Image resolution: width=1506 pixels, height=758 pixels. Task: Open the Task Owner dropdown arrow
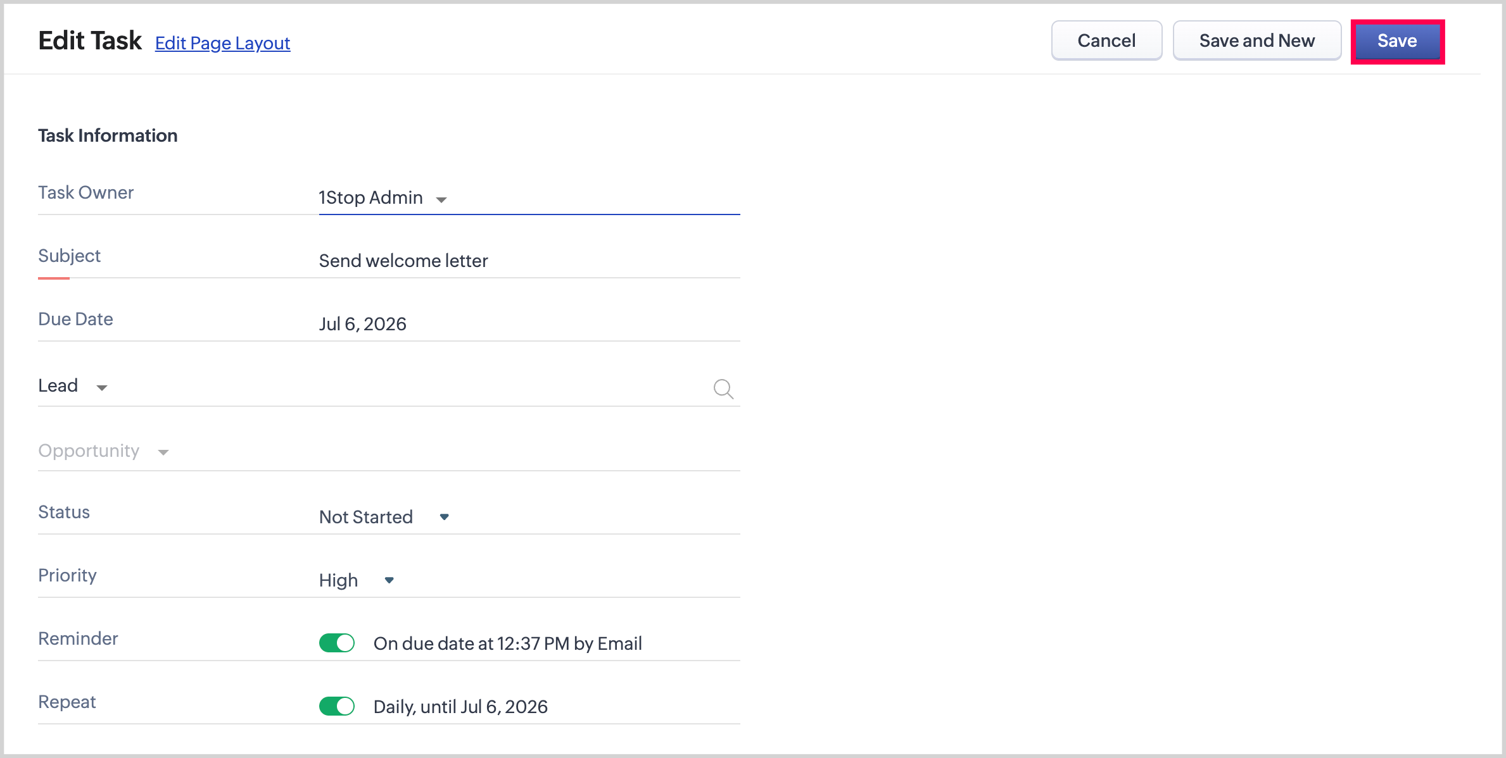[441, 199]
